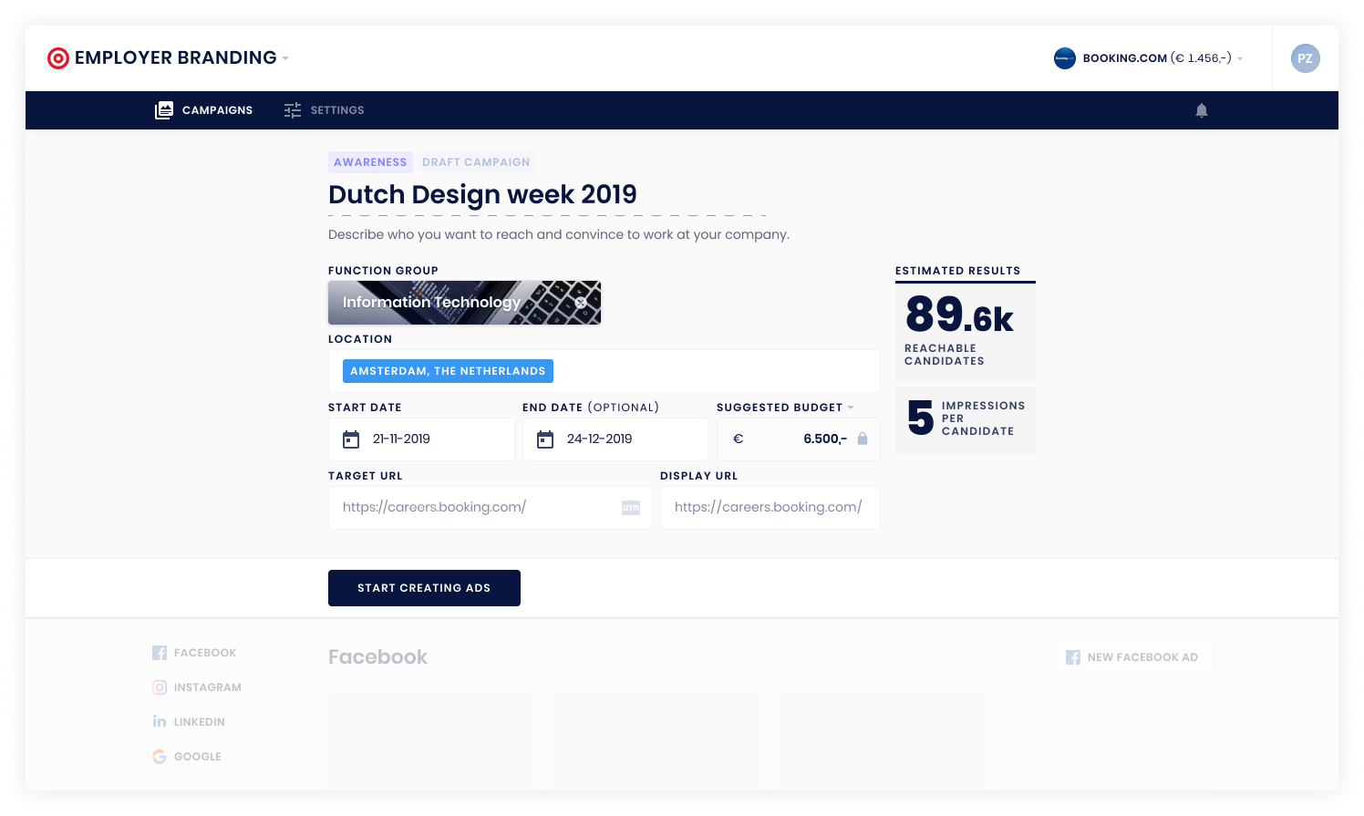Click the end date value 24-12-2019
This screenshot has width=1364, height=816.
599,439
